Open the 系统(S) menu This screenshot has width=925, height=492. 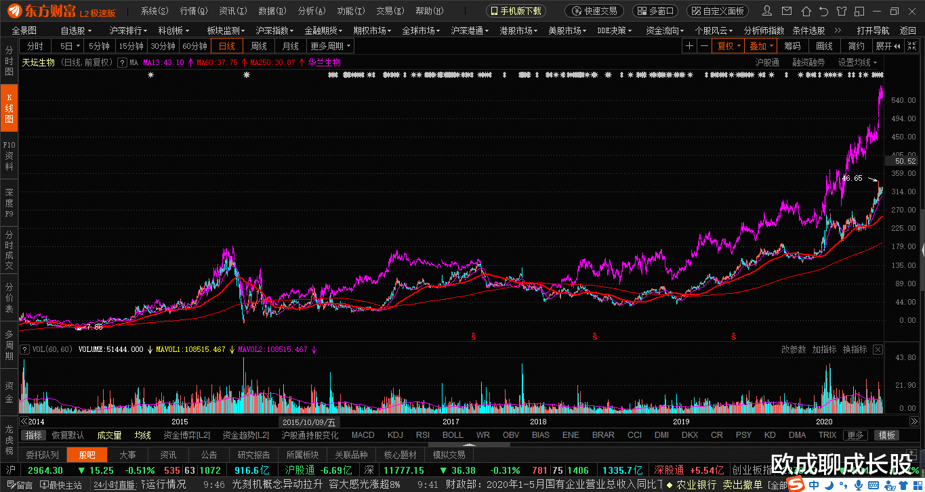pyautogui.click(x=155, y=12)
